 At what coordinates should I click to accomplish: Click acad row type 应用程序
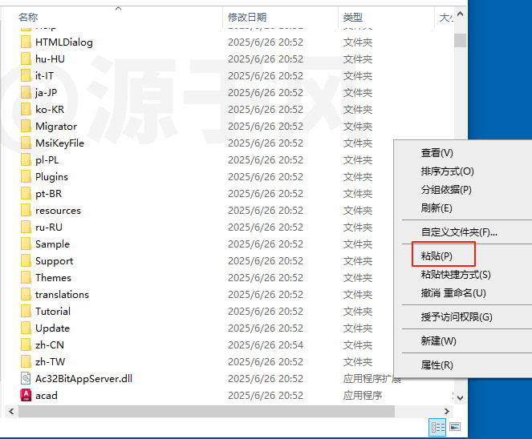click(363, 396)
